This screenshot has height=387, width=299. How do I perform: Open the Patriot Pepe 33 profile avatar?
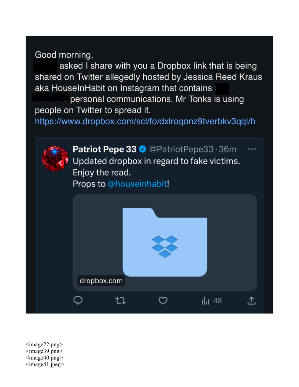55,158
